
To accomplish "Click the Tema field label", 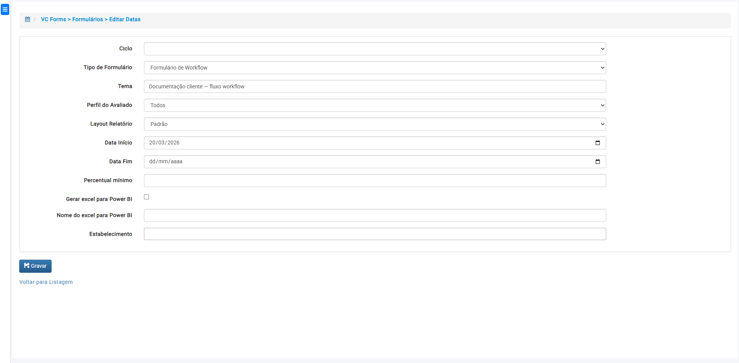I will (125, 86).
